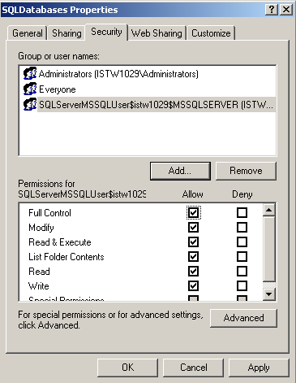Uncheck Allow for Write permission
This screenshot has height=383, width=296.
193,285
